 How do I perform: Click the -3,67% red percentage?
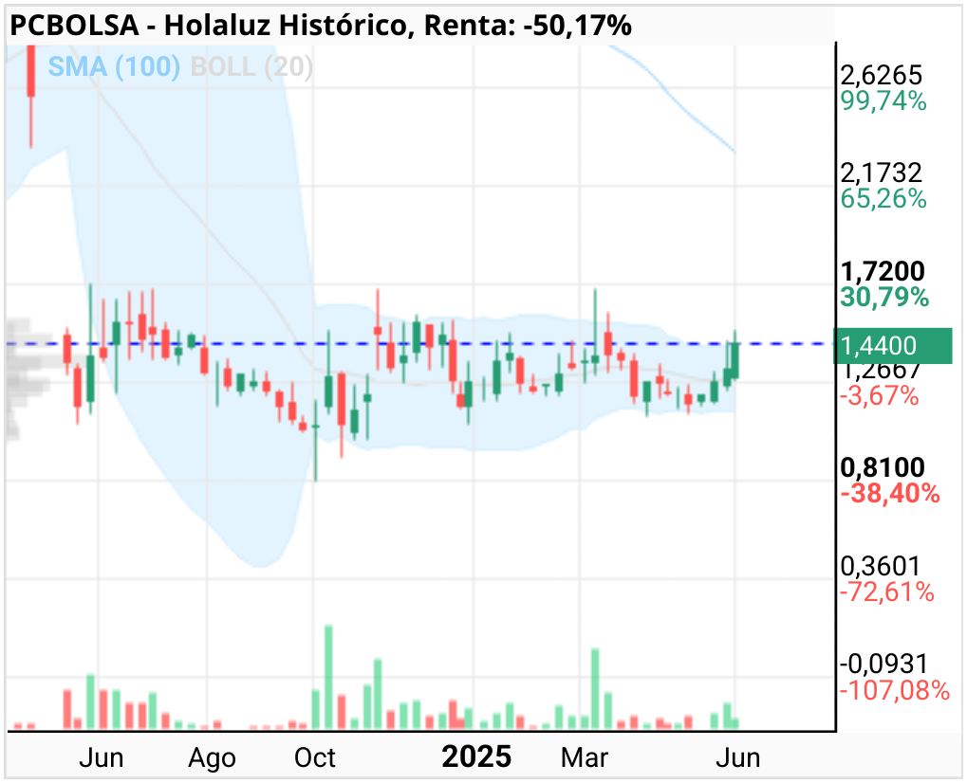tap(880, 395)
